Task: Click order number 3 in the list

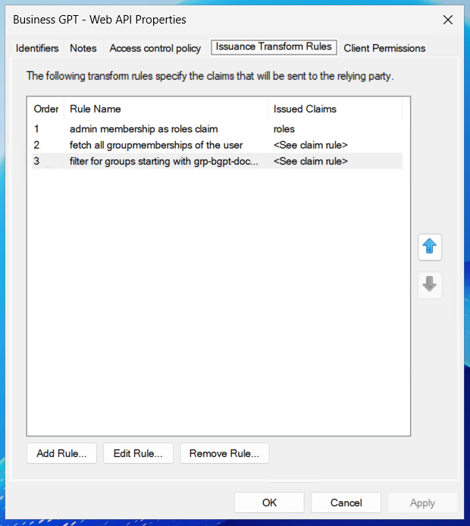Action: (36, 161)
